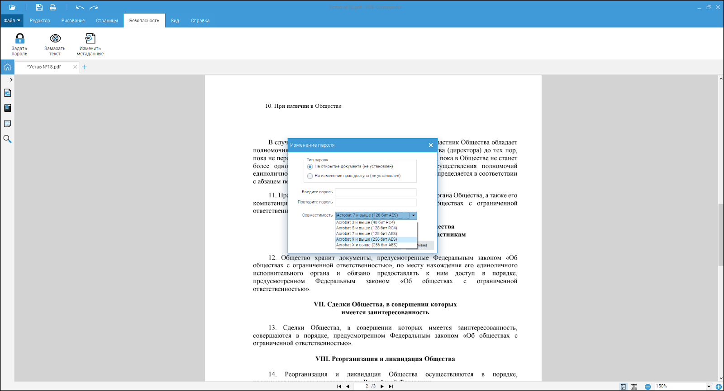Go to the Home screen icon
Image resolution: width=724 pixels, height=391 pixels.
7,67
